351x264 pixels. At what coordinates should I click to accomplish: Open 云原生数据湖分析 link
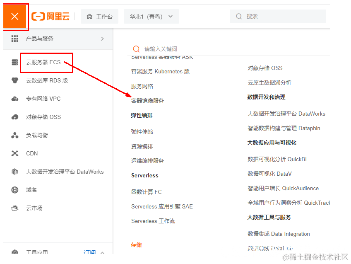tap(269, 83)
